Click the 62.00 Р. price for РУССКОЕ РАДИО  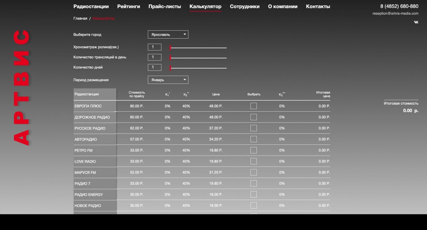tap(137, 128)
